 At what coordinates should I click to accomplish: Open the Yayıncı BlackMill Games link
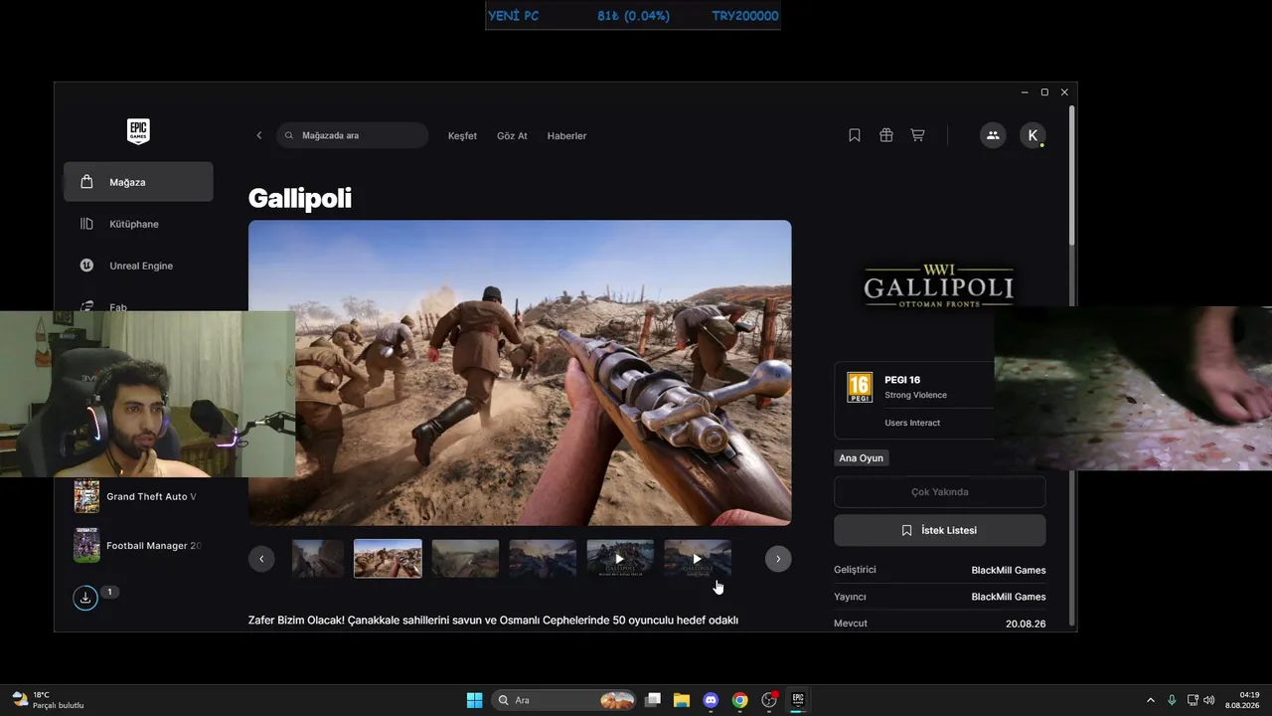pos(1008,597)
